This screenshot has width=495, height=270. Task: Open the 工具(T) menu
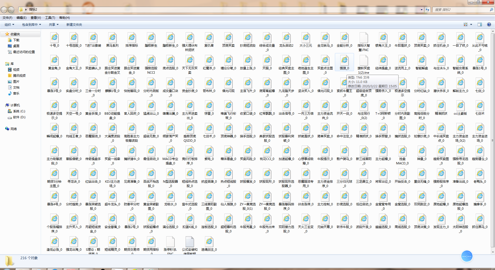(x=50, y=18)
